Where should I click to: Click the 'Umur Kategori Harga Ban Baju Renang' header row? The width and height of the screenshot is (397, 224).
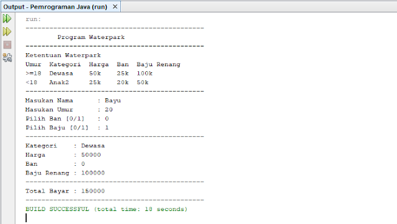pos(103,64)
